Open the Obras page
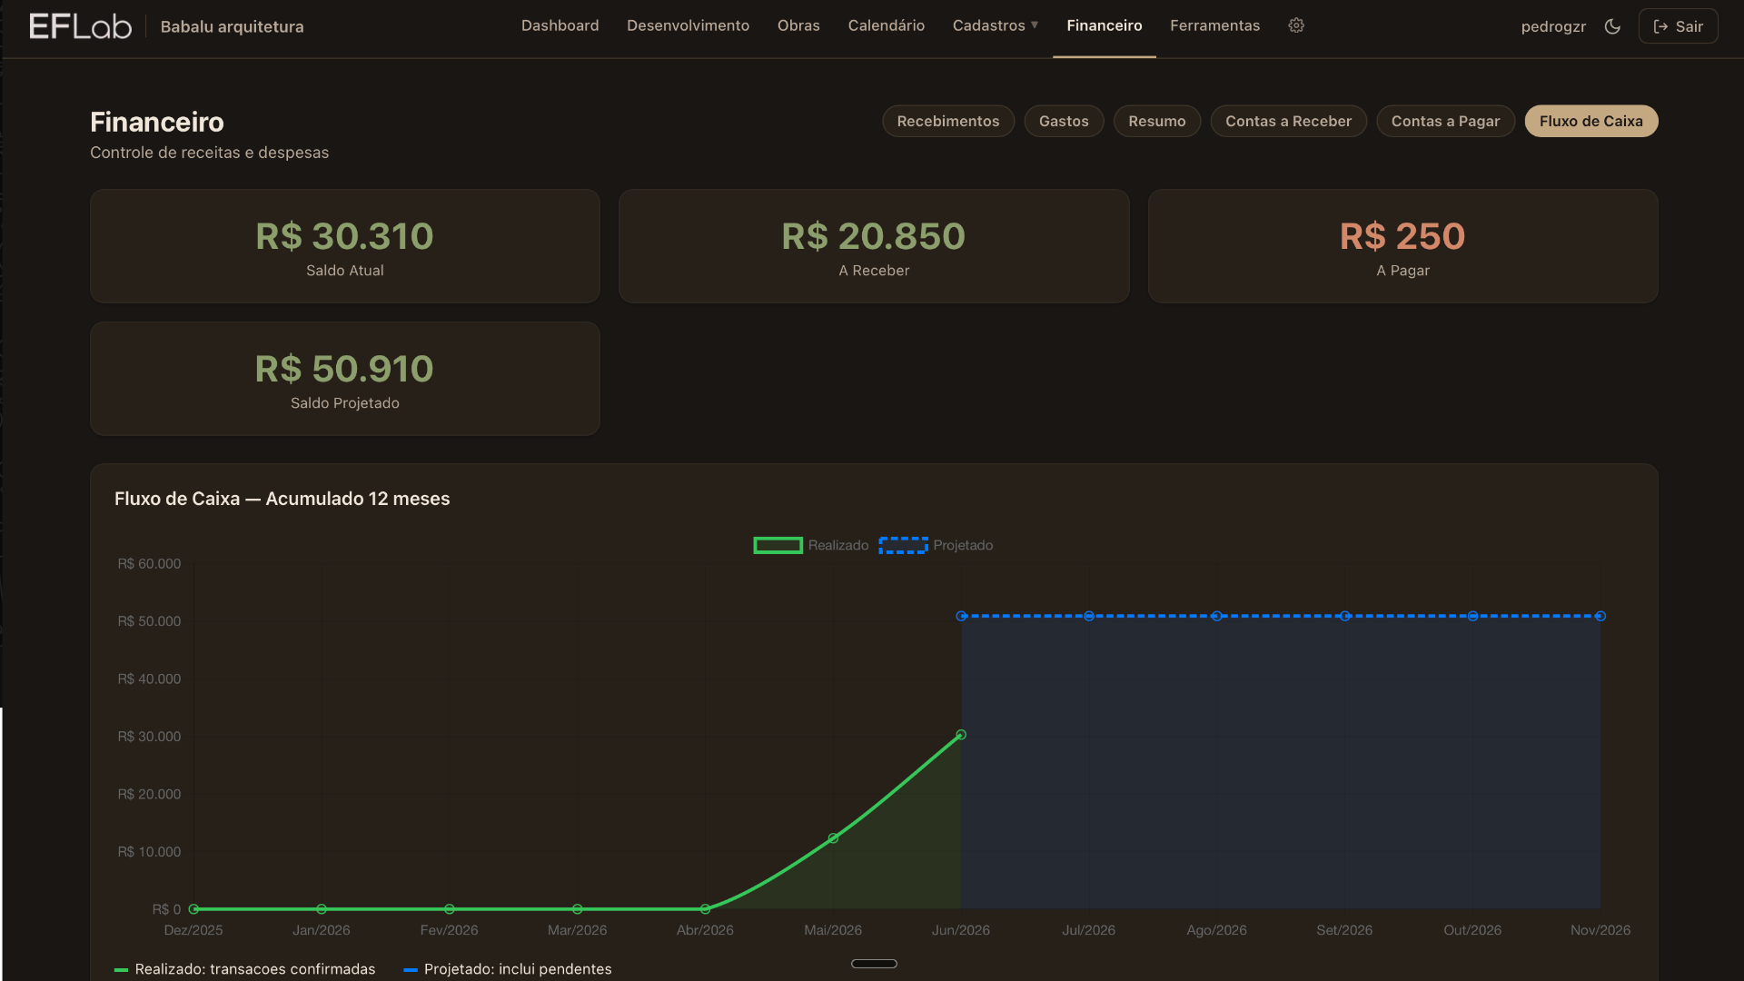 tap(798, 25)
